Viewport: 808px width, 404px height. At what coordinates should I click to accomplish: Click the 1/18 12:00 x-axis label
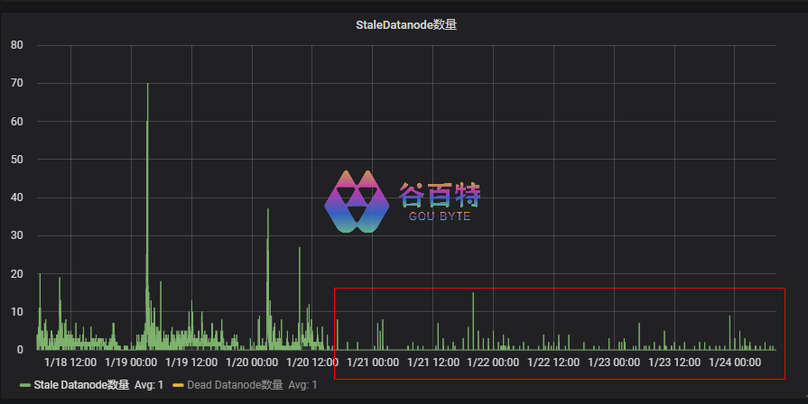(70, 363)
